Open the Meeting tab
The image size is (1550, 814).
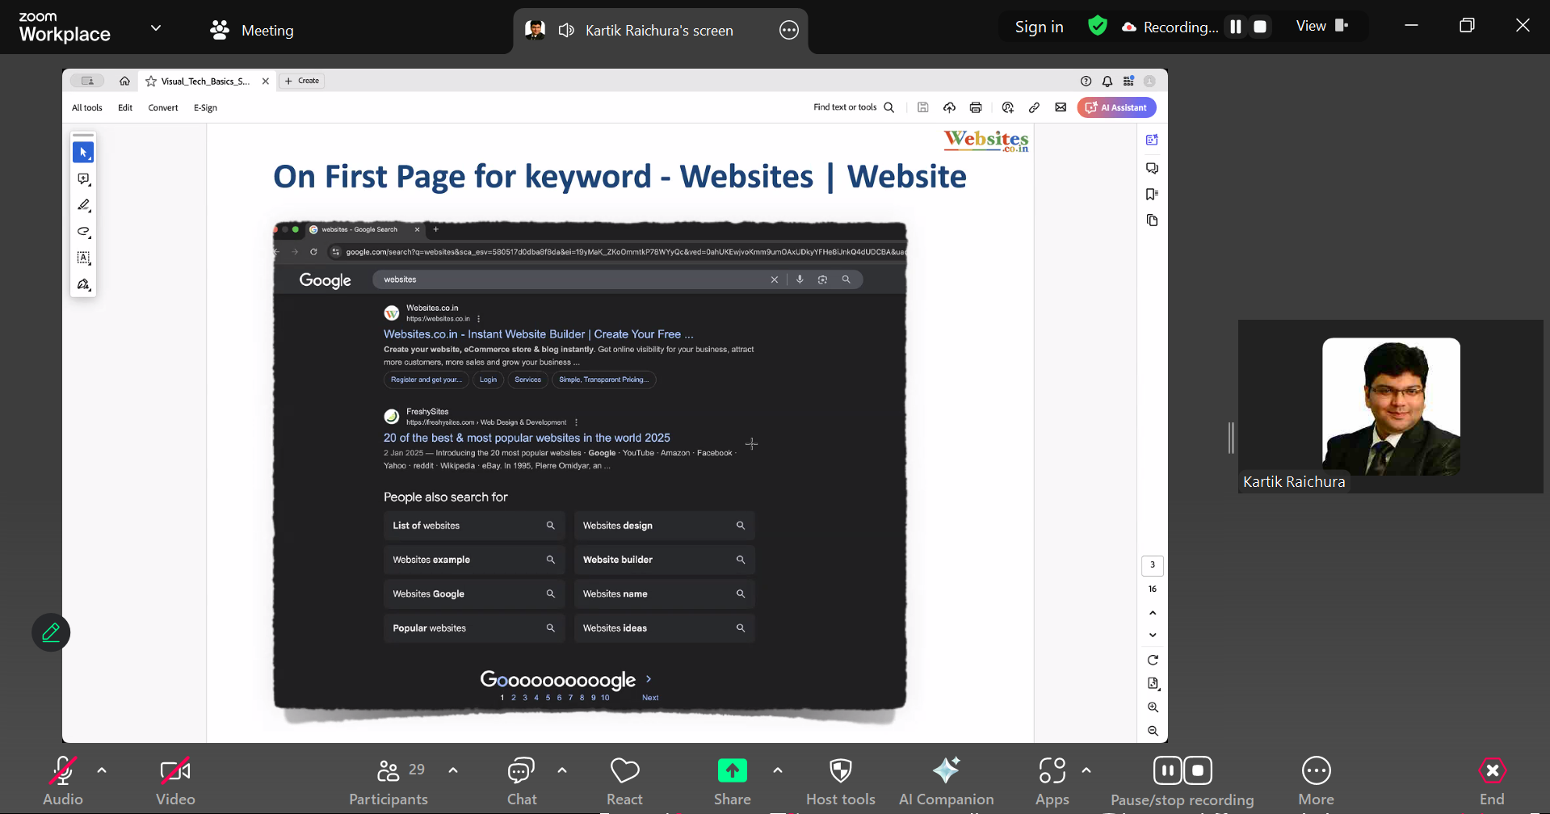(x=251, y=30)
